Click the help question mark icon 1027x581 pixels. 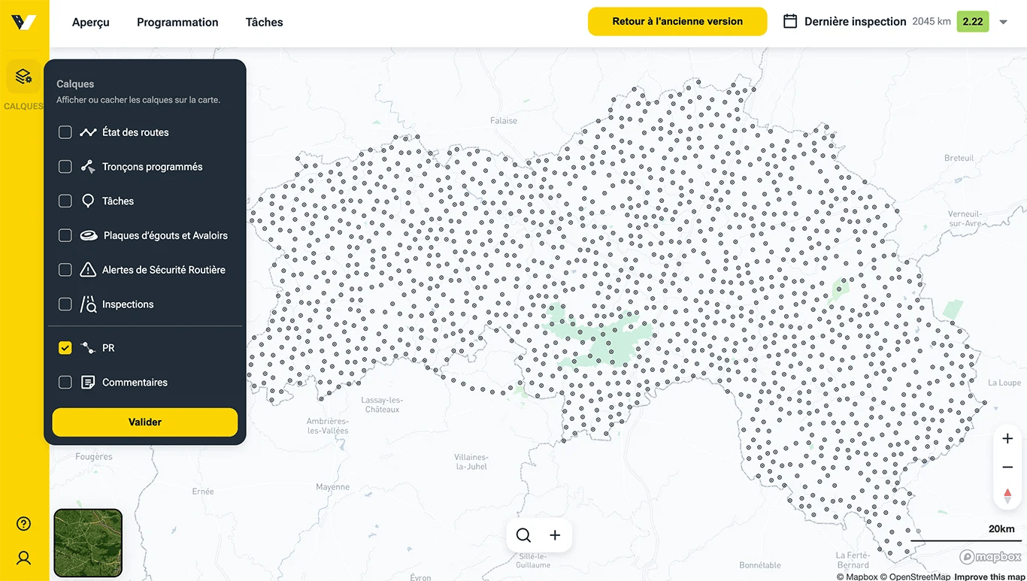point(23,524)
